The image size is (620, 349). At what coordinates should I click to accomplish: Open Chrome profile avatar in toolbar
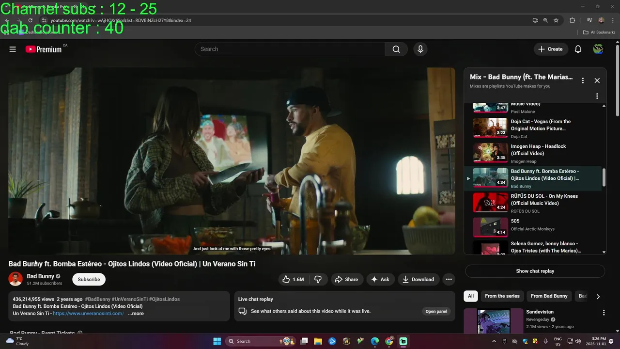[601, 20]
